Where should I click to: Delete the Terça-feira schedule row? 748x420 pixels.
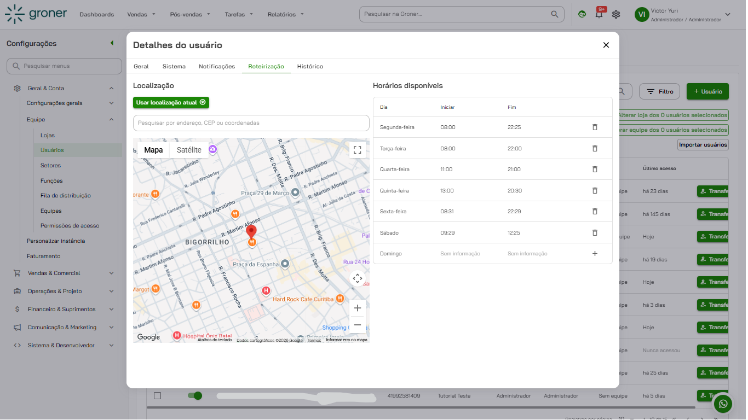click(x=595, y=148)
